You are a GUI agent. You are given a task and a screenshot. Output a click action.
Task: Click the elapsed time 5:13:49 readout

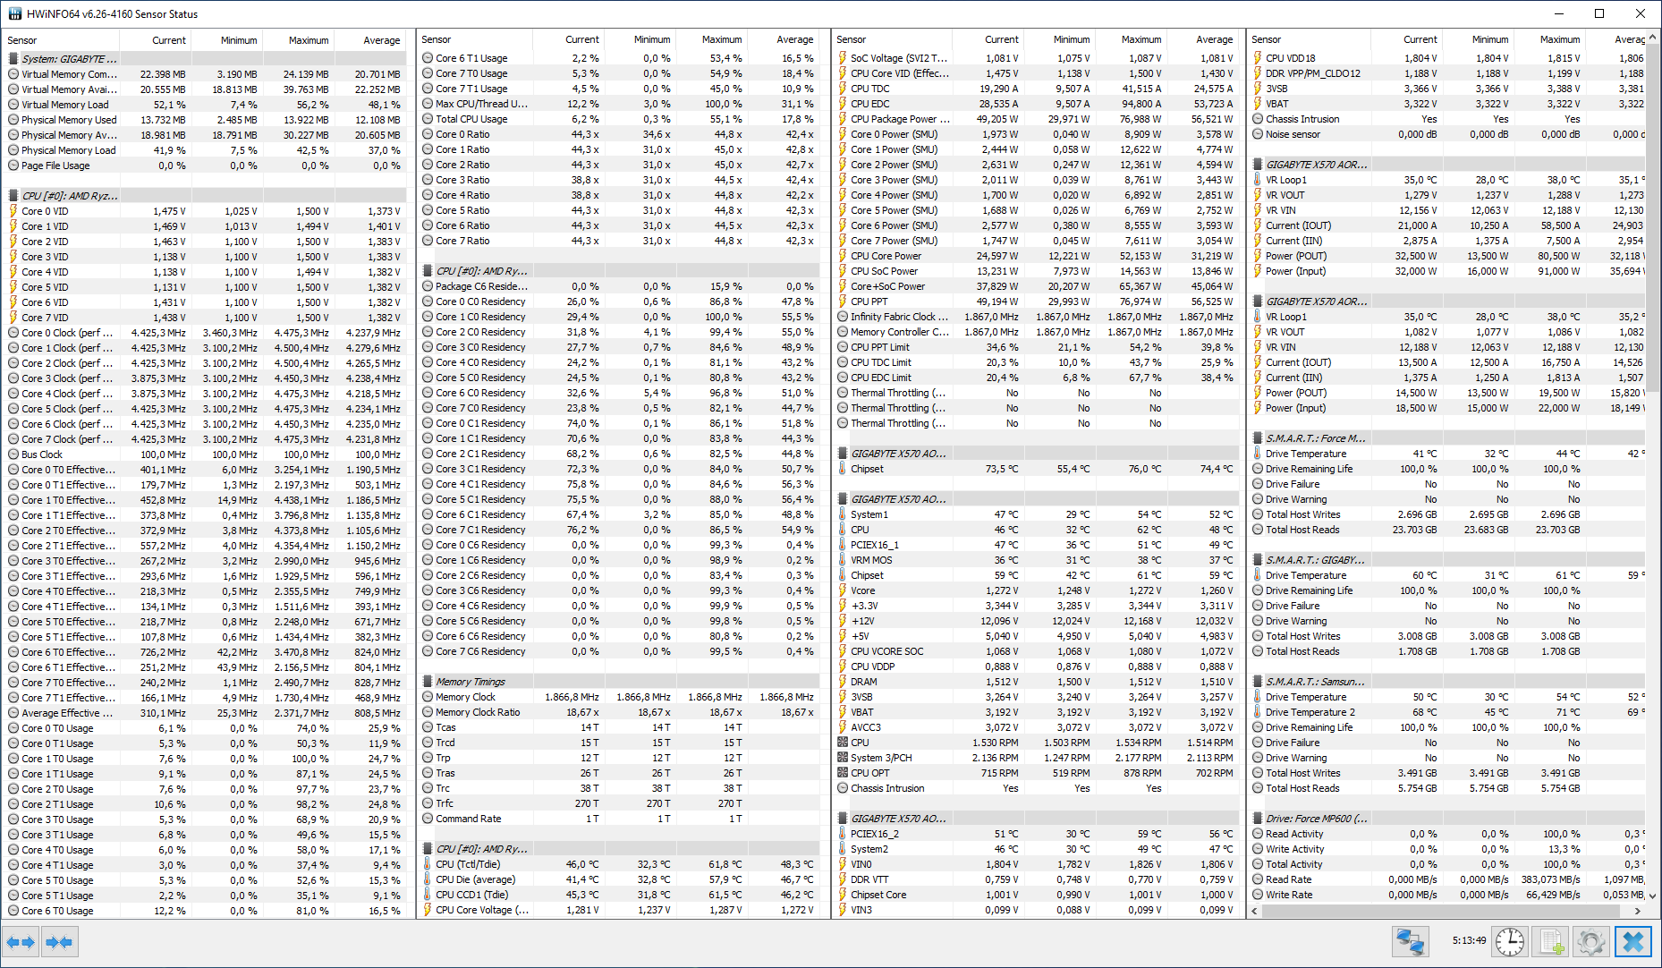coord(1469,940)
